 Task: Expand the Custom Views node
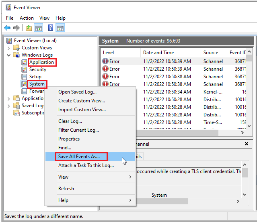click(9, 48)
